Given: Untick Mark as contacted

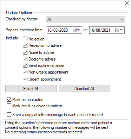Looking at the screenshot, I should tap(9, 100).
